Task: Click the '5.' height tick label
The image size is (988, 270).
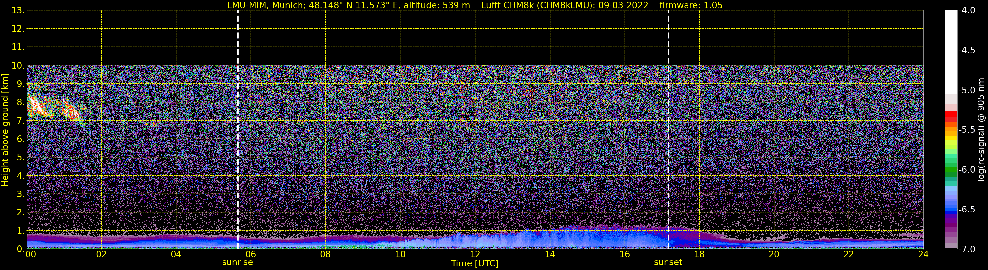Action: point(21,158)
